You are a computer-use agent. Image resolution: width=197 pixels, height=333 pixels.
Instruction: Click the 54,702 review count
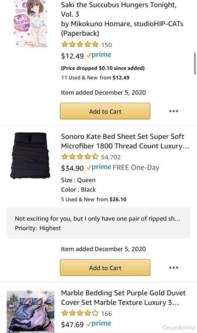click(x=111, y=157)
